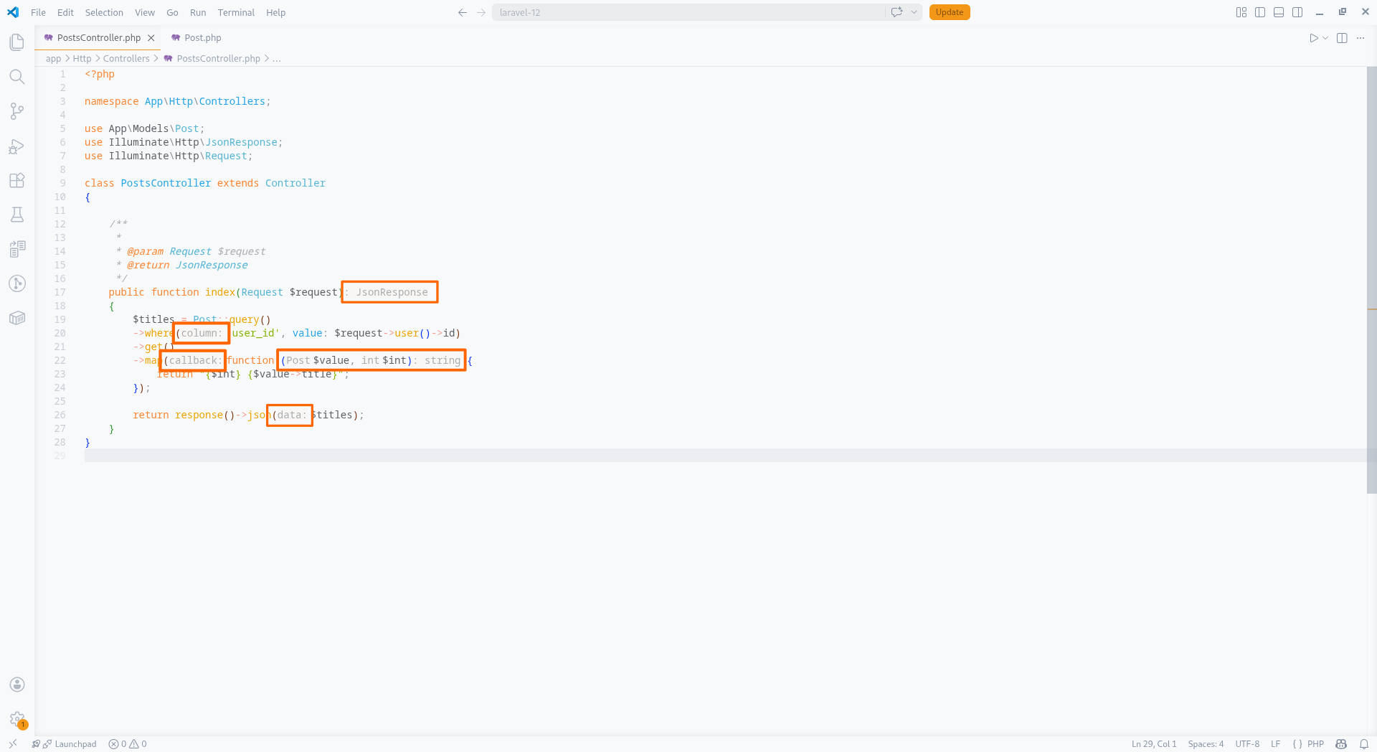Place cursor on empty line 29

(x=724, y=456)
